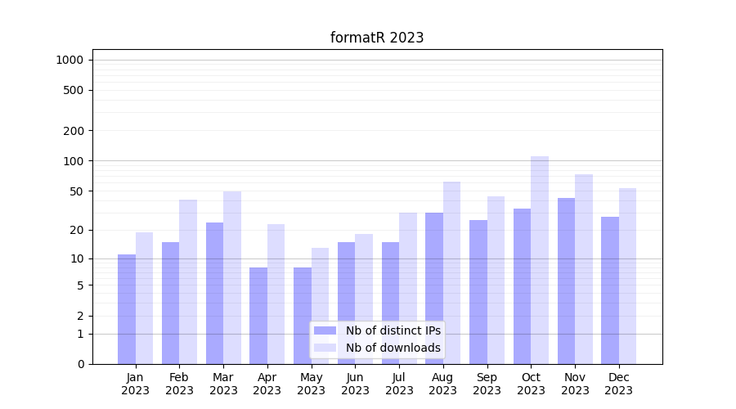The height and width of the screenshot is (409, 736).
Task: Click the 100 y-axis tick label
Action: [x=74, y=161]
